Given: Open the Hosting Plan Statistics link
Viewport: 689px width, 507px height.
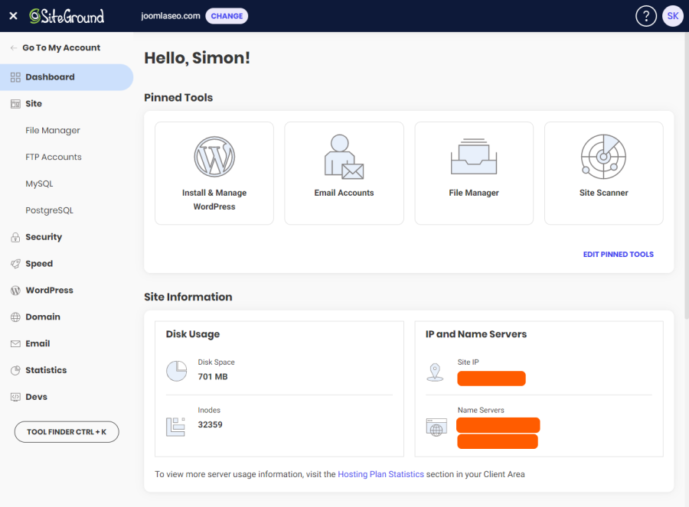Looking at the screenshot, I should pos(380,474).
